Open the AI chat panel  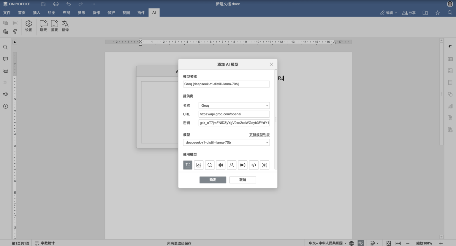43,26
